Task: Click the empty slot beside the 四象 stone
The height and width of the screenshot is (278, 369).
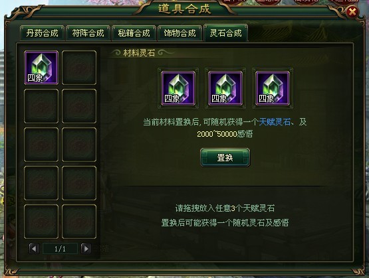Action: (x=79, y=68)
